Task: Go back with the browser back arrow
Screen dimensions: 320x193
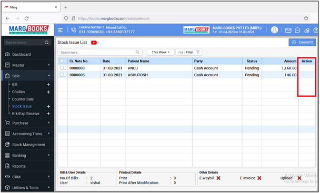Action: tap(8, 18)
